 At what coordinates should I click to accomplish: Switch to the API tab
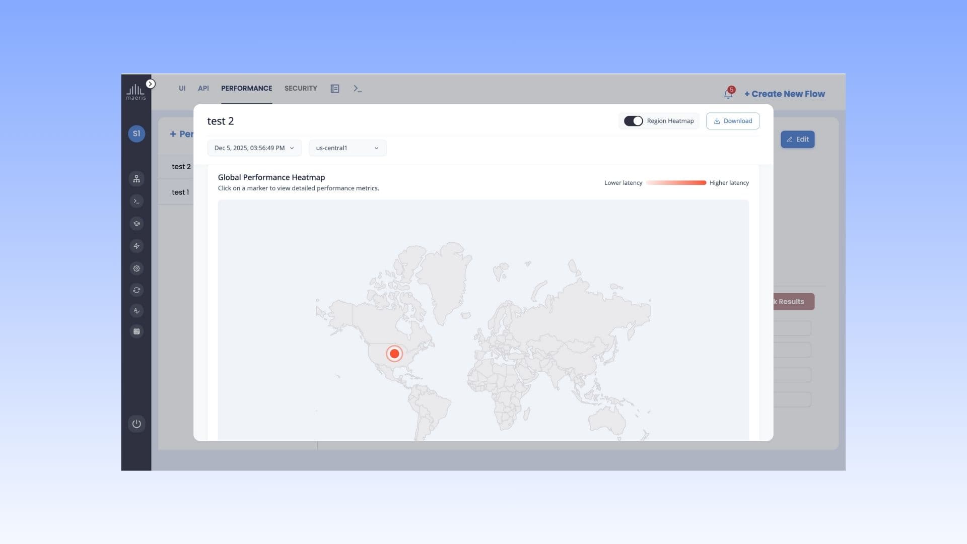203,88
